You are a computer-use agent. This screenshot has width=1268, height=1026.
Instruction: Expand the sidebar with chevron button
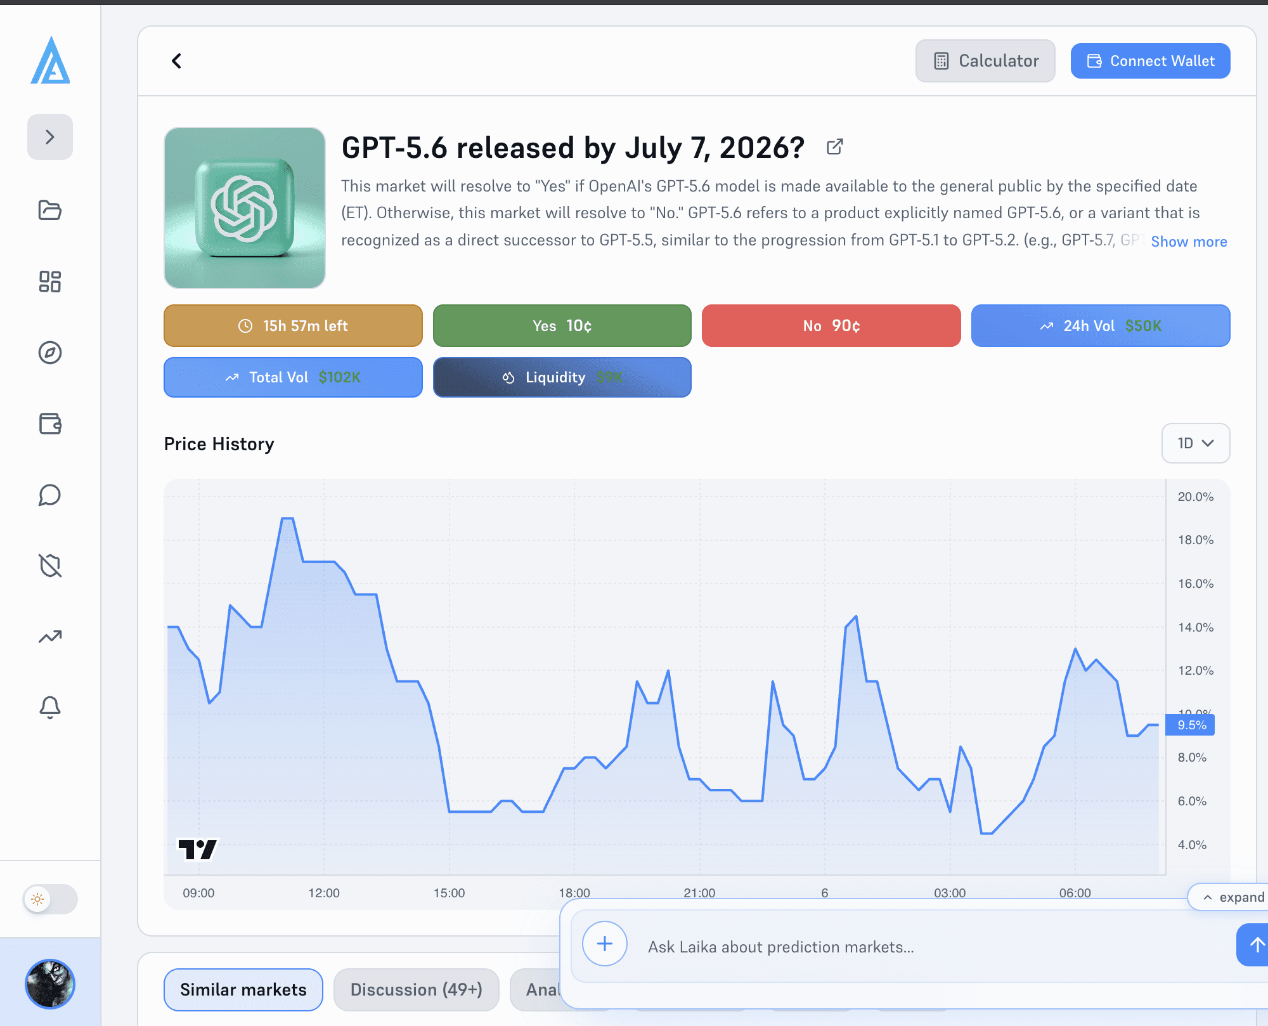50,137
